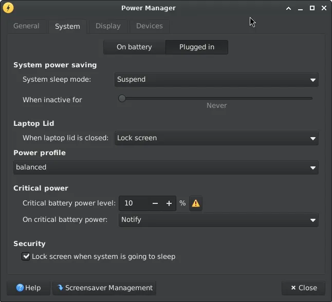Switch to On battery settings
The image size is (332, 302).
coord(134,47)
